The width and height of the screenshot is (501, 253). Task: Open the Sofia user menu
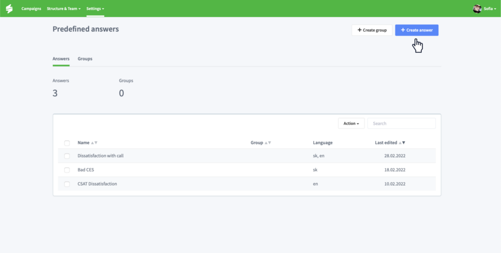490,9
